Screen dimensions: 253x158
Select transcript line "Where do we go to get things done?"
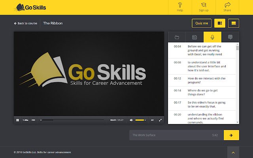(x=202, y=92)
